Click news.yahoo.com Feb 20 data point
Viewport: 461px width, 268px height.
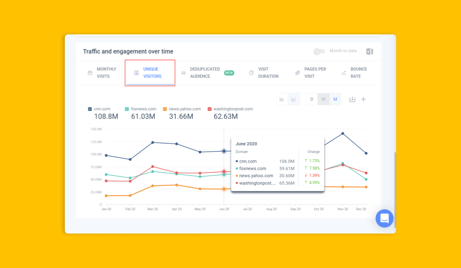click(130, 196)
